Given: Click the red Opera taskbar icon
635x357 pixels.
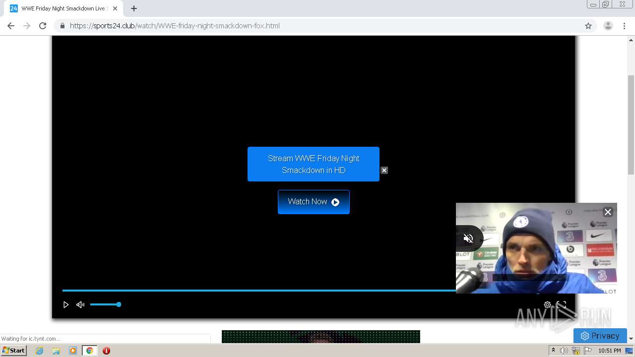Looking at the screenshot, I should (x=106, y=351).
